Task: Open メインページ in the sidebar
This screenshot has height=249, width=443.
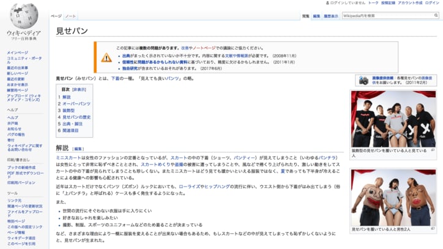Action: click(18, 53)
